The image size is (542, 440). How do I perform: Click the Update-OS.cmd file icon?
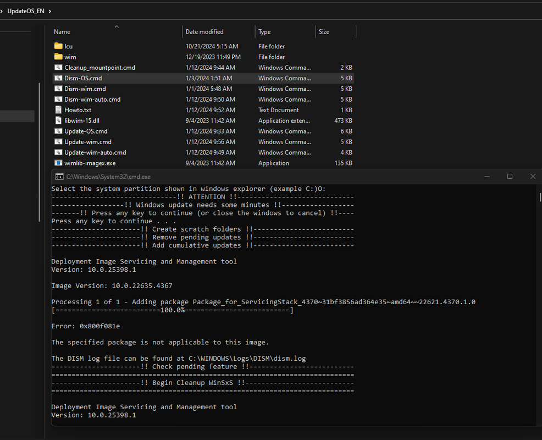(58, 131)
